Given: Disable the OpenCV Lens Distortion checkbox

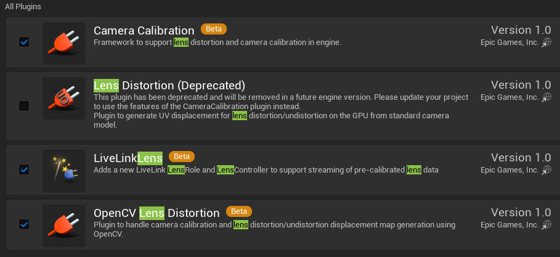Looking at the screenshot, I should (x=24, y=224).
